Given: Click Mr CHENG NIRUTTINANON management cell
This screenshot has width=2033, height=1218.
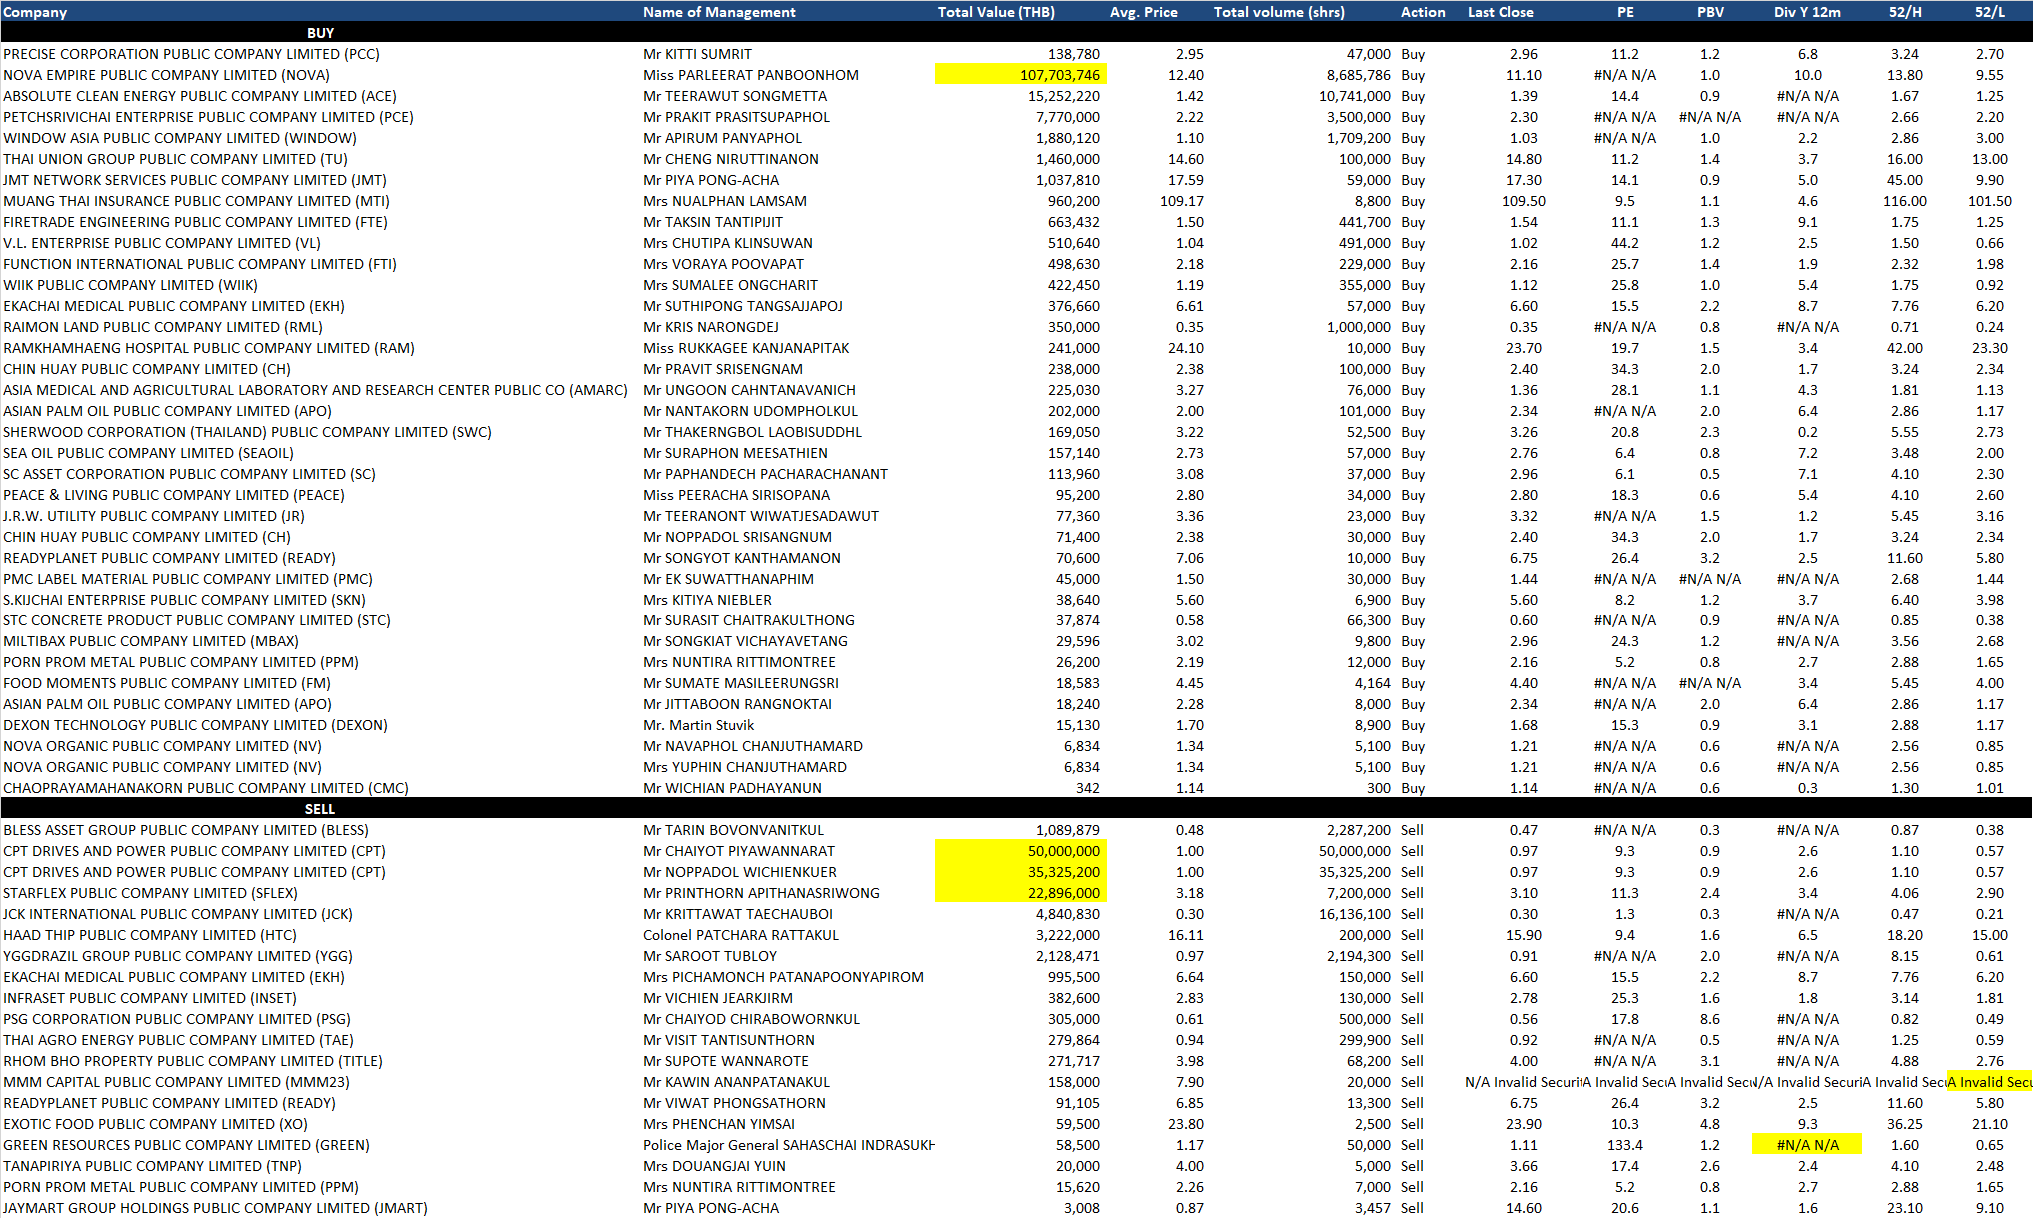Looking at the screenshot, I should (730, 159).
